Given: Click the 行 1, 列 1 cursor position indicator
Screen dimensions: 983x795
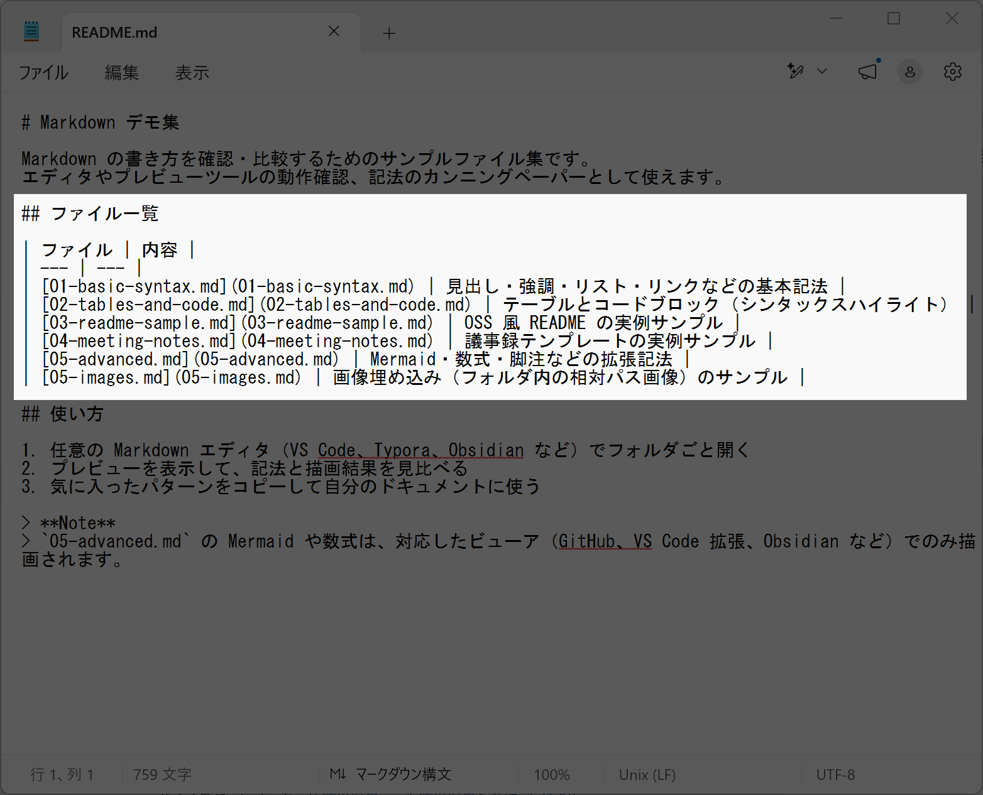Looking at the screenshot, I should [x=62, y=774].
